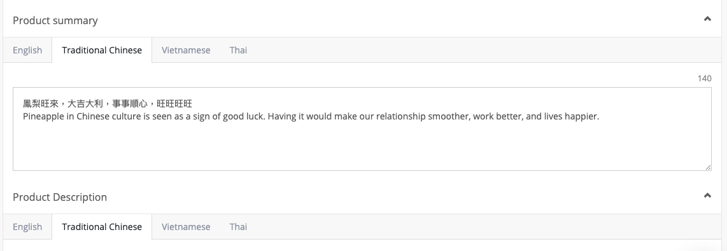Click the Product Description heading text
This screenshot has height=251, width=727.
[x=60, y=197]
